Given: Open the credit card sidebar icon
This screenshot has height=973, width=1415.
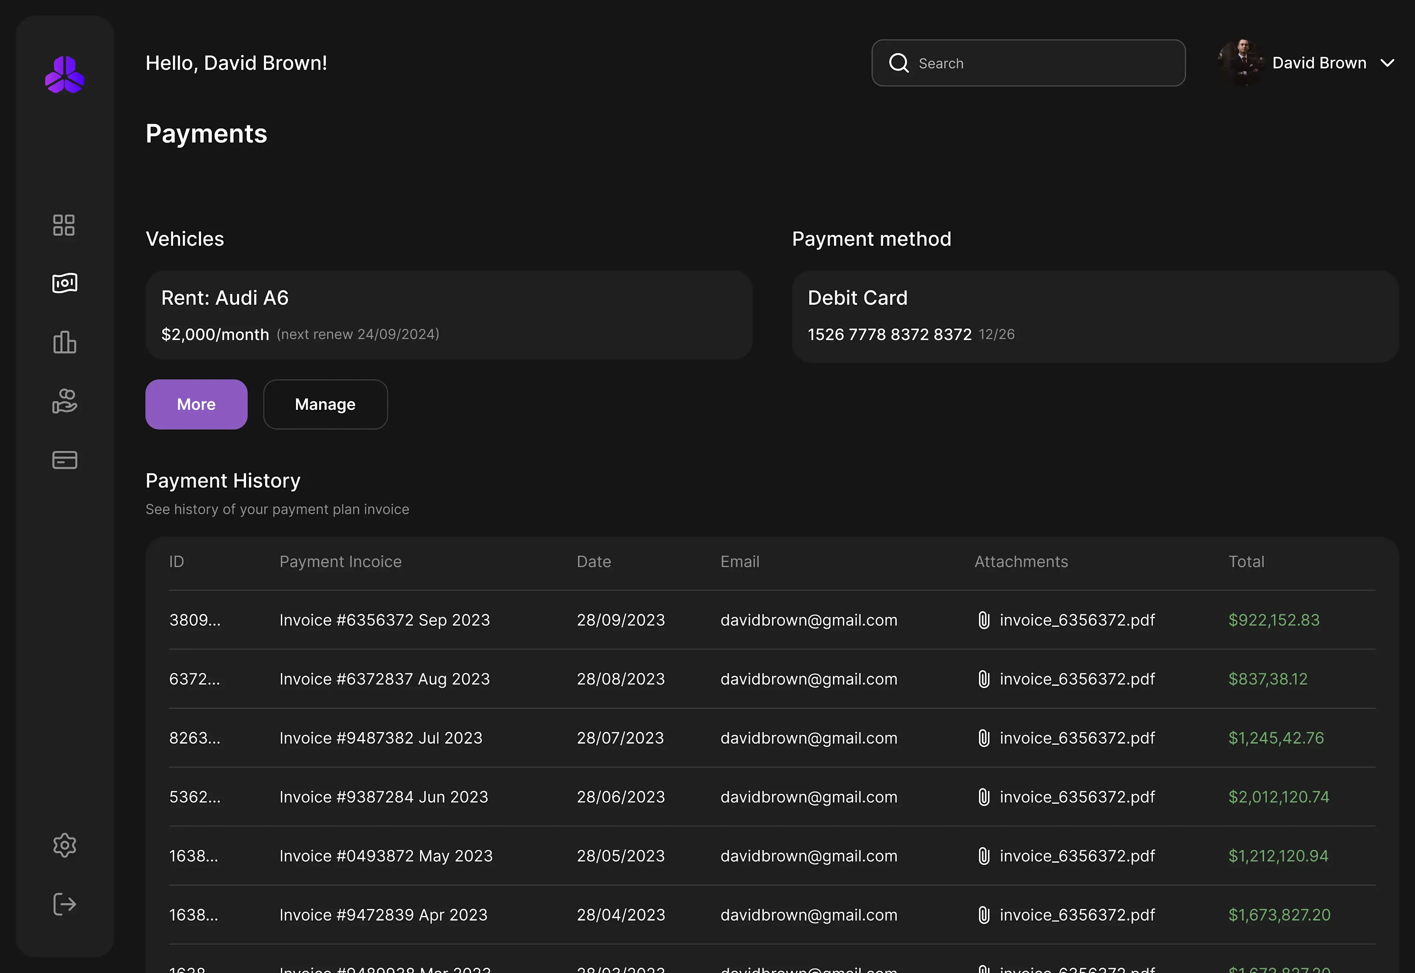Looking at the screenshot, I should (64, 460).
